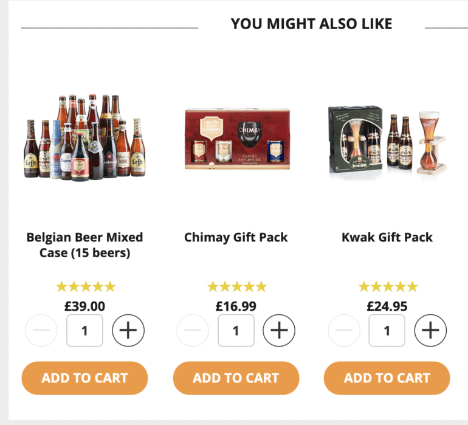Decrease quantity for Kwak Gift Pack
The width and height of the screenshot is (468, 425).
(344, 331)
